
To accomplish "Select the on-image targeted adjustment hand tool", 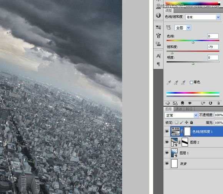I will pos(169,28).
